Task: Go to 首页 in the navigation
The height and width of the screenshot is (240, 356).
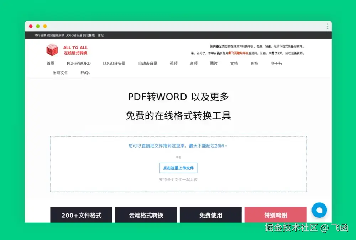Action: 51,64
